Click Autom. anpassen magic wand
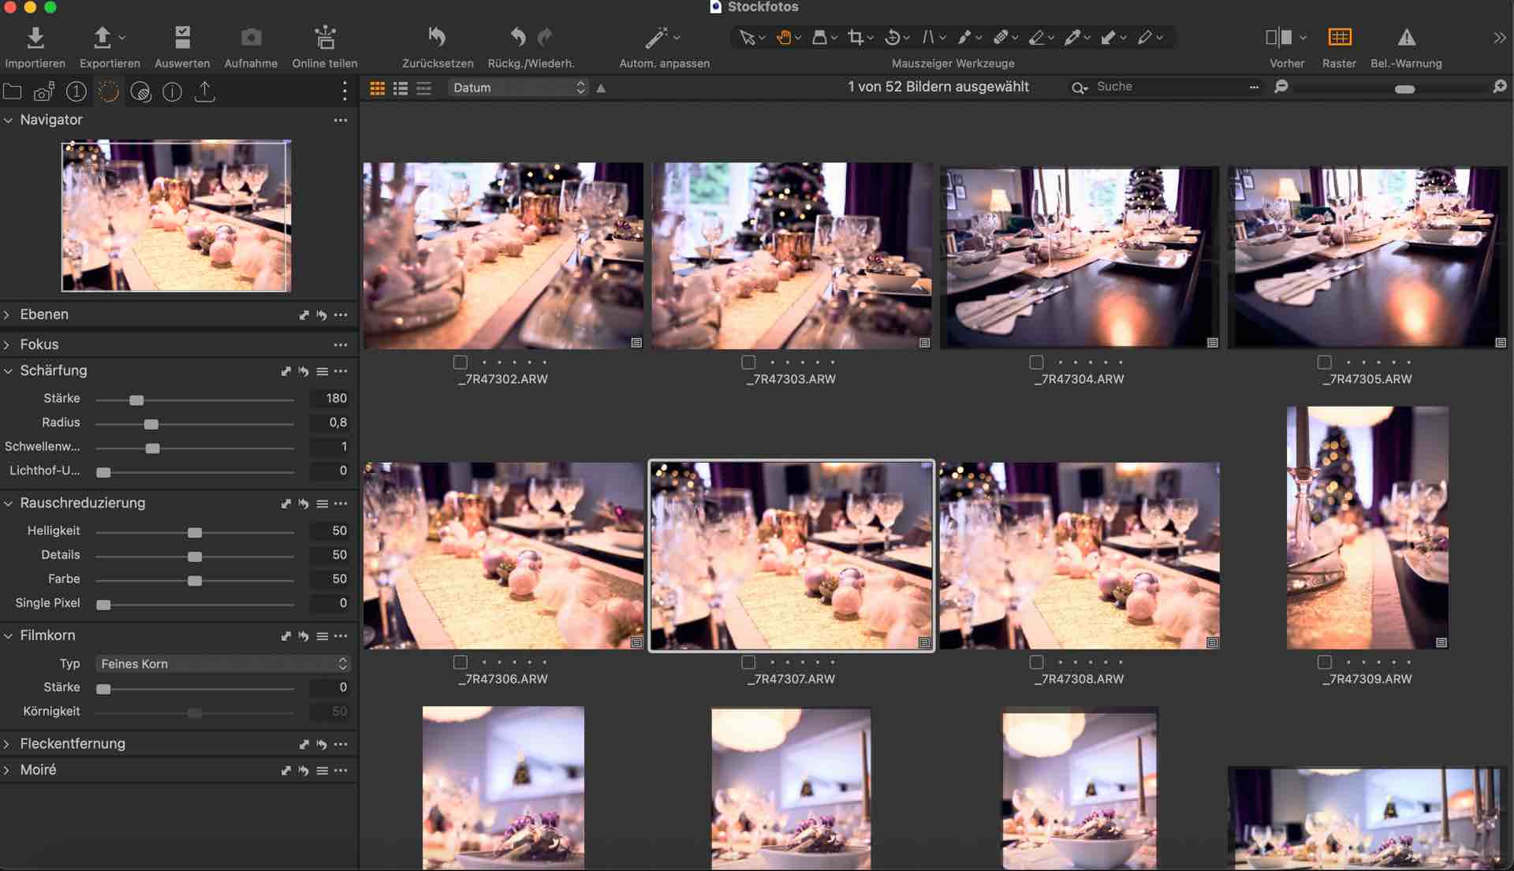 tap(656, 37)
